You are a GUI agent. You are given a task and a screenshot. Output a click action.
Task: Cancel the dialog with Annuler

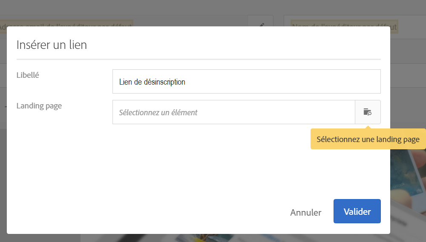(x=305, y=212)
